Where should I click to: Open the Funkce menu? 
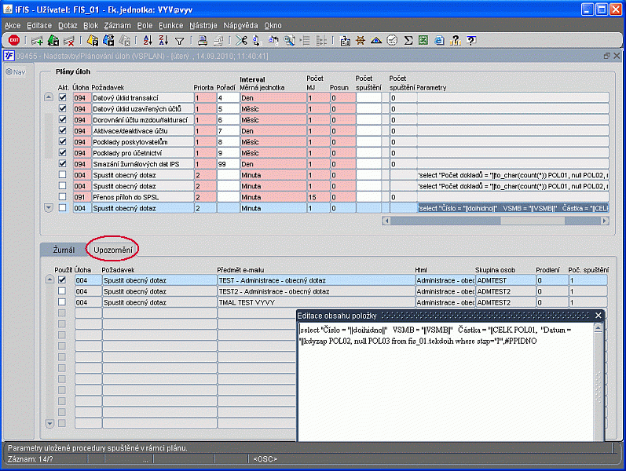[x=171, y=26]
